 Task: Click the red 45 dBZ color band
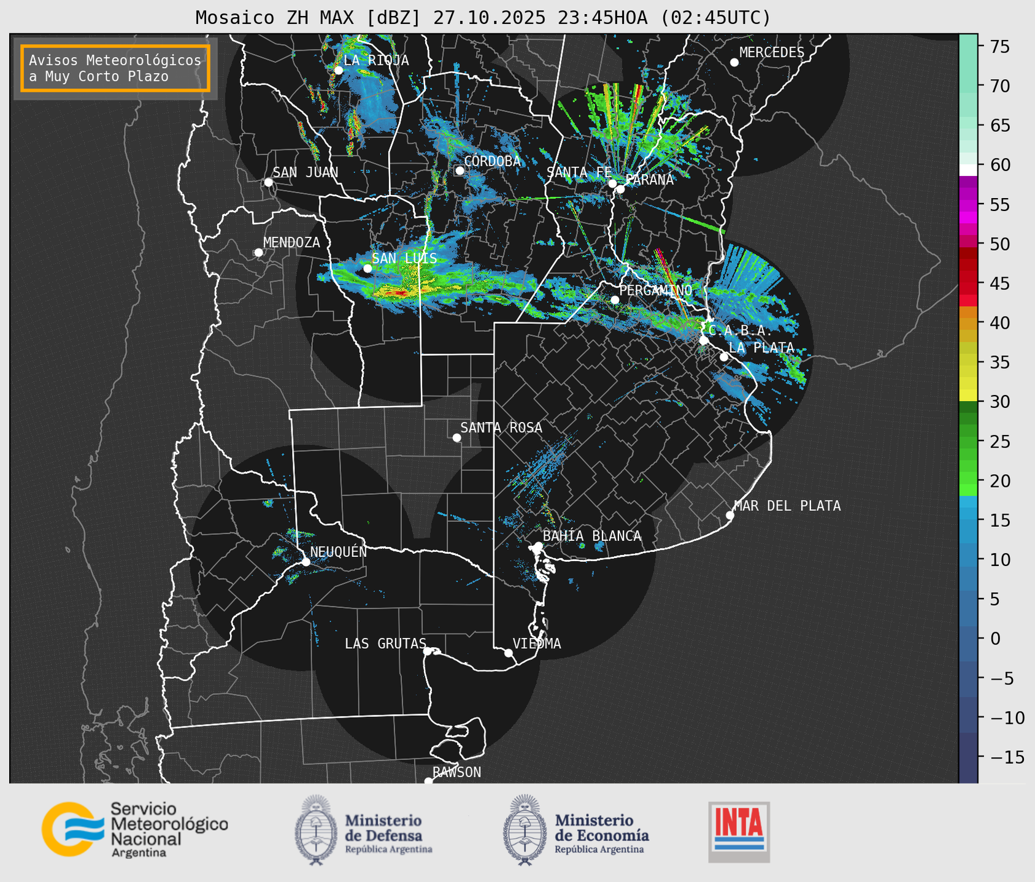point(968,283)
